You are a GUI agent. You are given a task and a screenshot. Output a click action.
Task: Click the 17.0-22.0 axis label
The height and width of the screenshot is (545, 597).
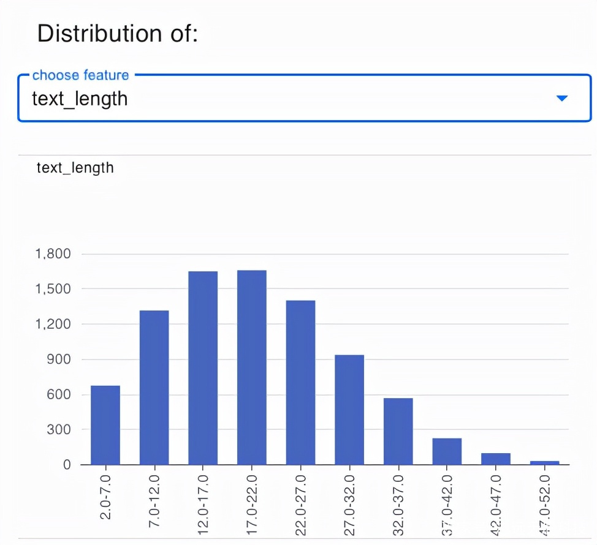[x=252, y=505]
